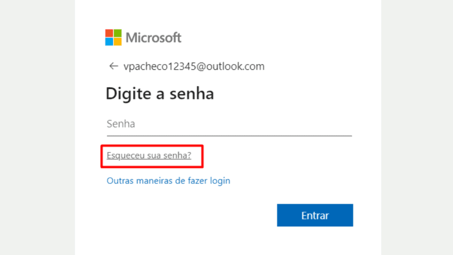Click the green square of Microsoft logo

coord(117,33)
